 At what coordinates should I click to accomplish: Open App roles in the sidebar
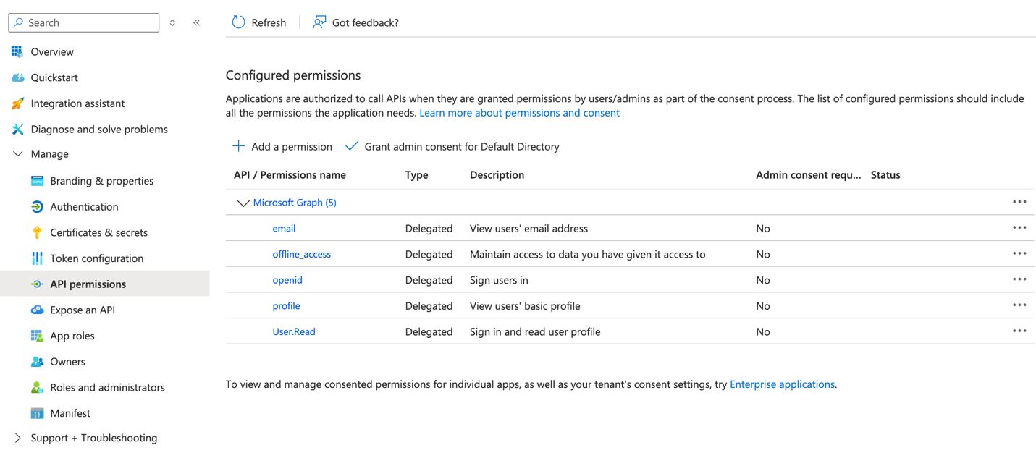(72, 336)
